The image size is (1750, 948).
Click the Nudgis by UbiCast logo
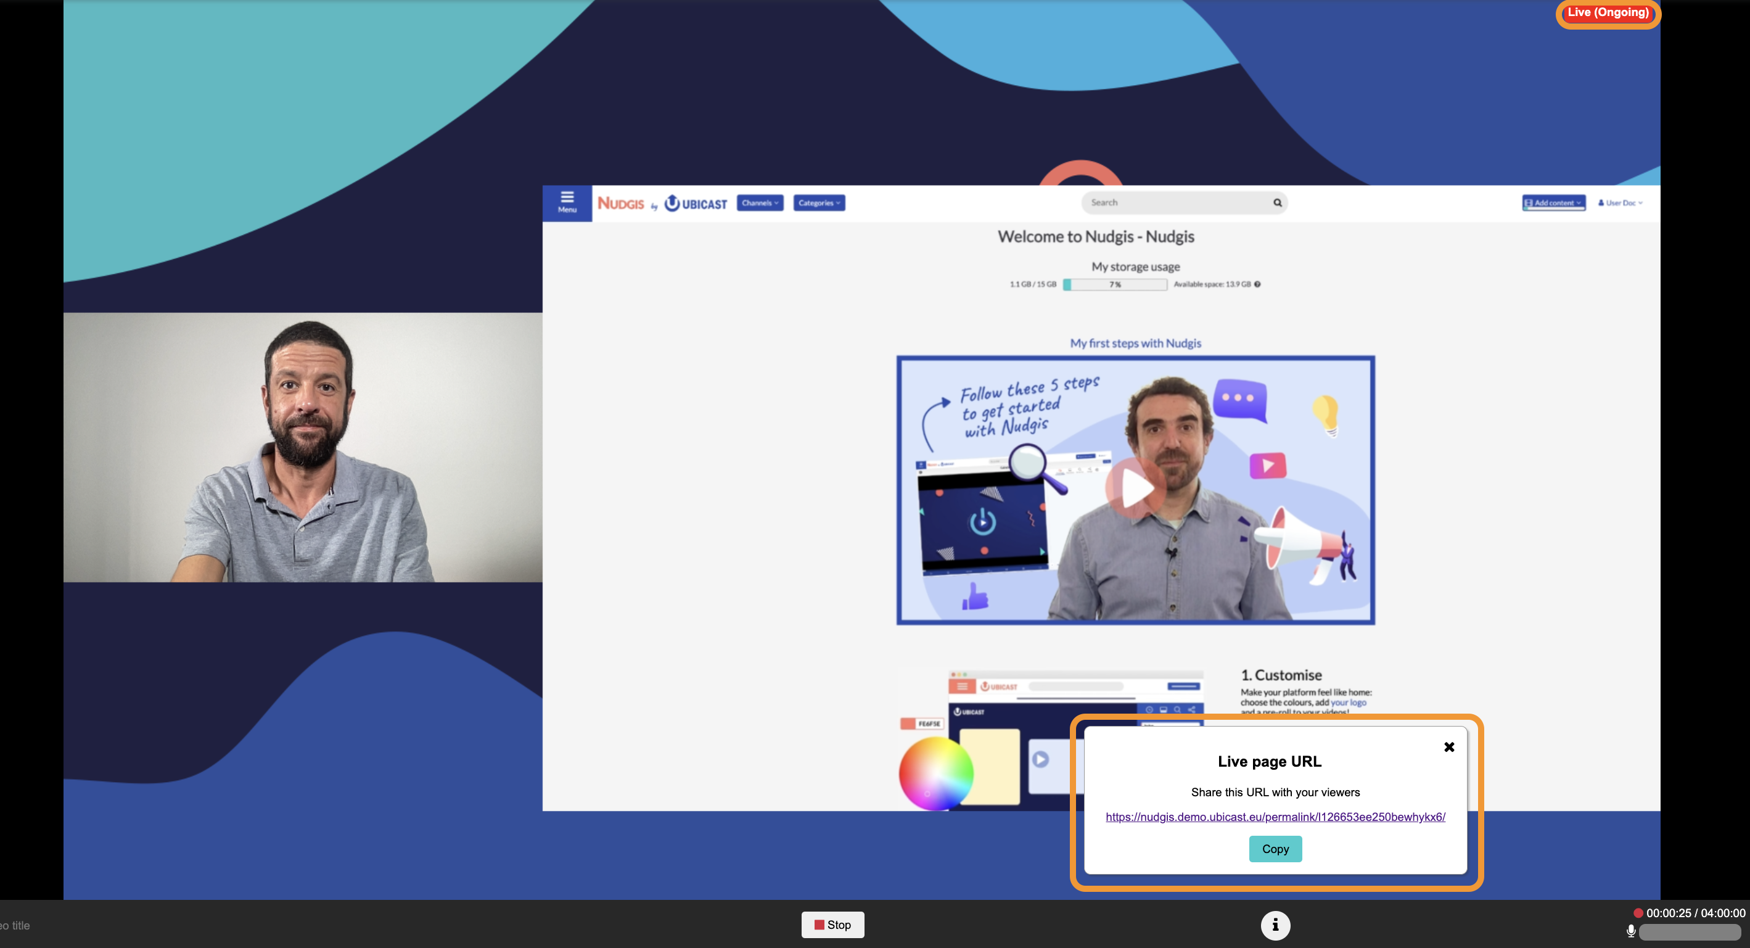coord(662,203)
